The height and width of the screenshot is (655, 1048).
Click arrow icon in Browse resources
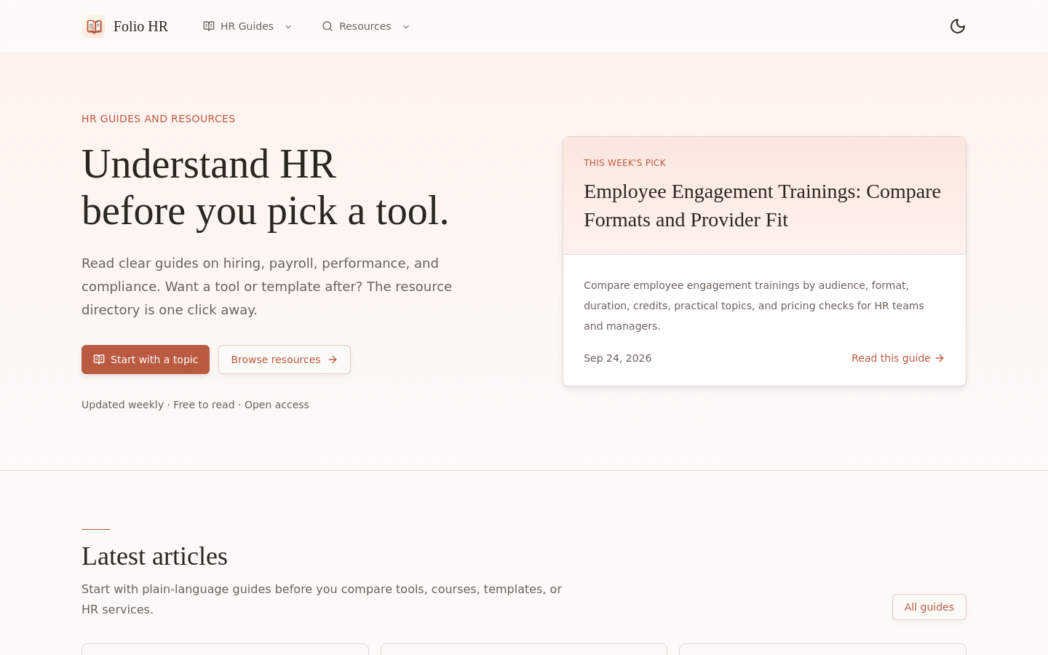click(x=333, y=360)
